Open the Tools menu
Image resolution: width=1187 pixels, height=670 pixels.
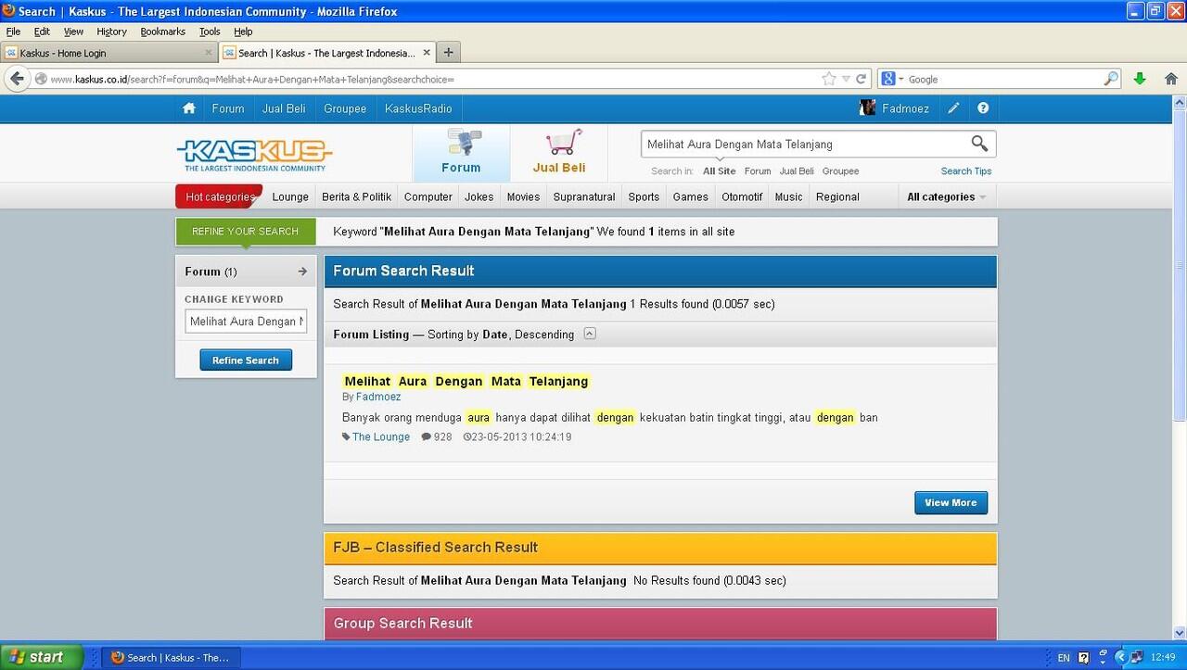tap(210, 32)
